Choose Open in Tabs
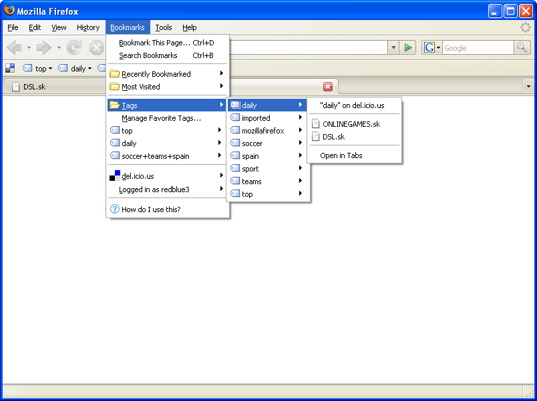 tap(354, 155)
